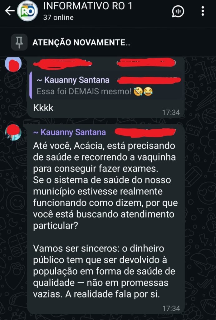The image size is (216, 320).
Task: Start a group voice chat
Action: click(178, 11)
